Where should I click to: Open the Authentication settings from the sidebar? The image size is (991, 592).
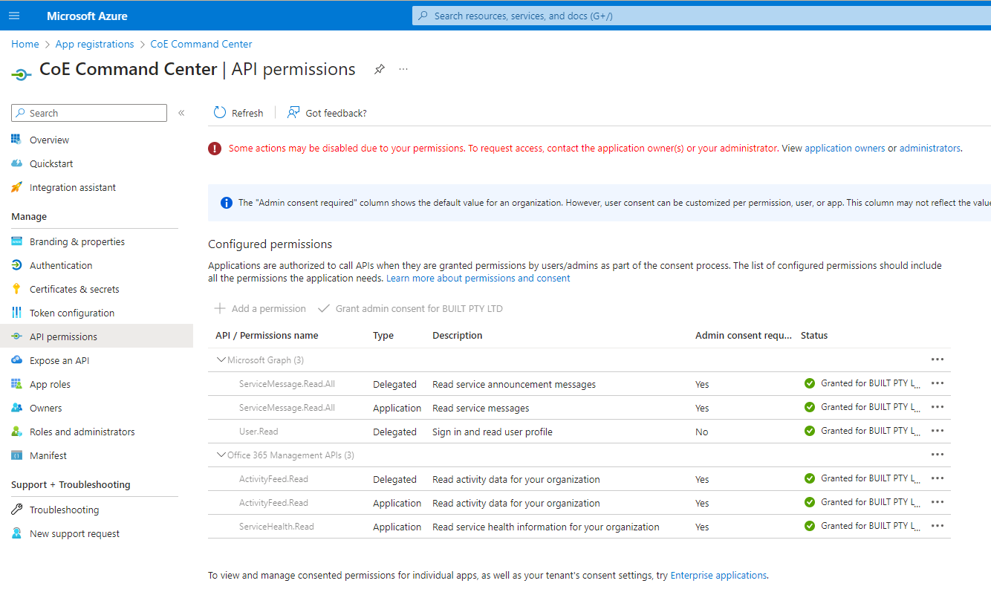click(x=61, y=264)
